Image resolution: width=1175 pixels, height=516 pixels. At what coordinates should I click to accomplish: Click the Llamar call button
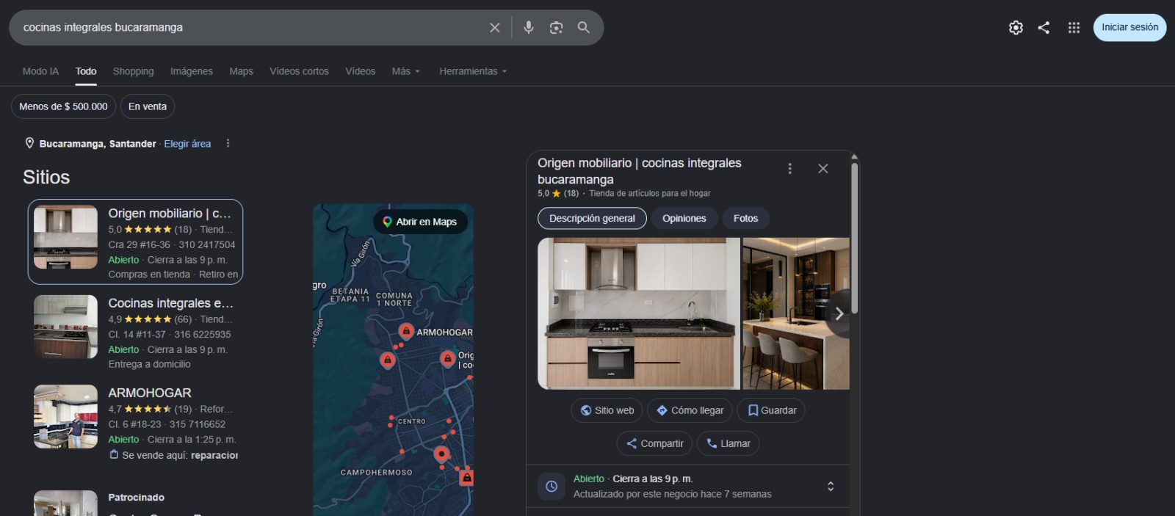728,443
